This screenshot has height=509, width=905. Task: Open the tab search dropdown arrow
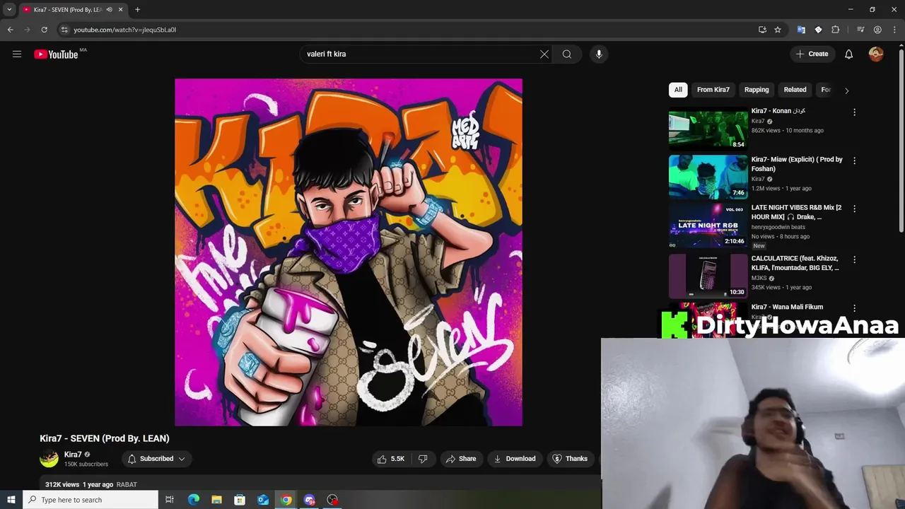(9, 9)
